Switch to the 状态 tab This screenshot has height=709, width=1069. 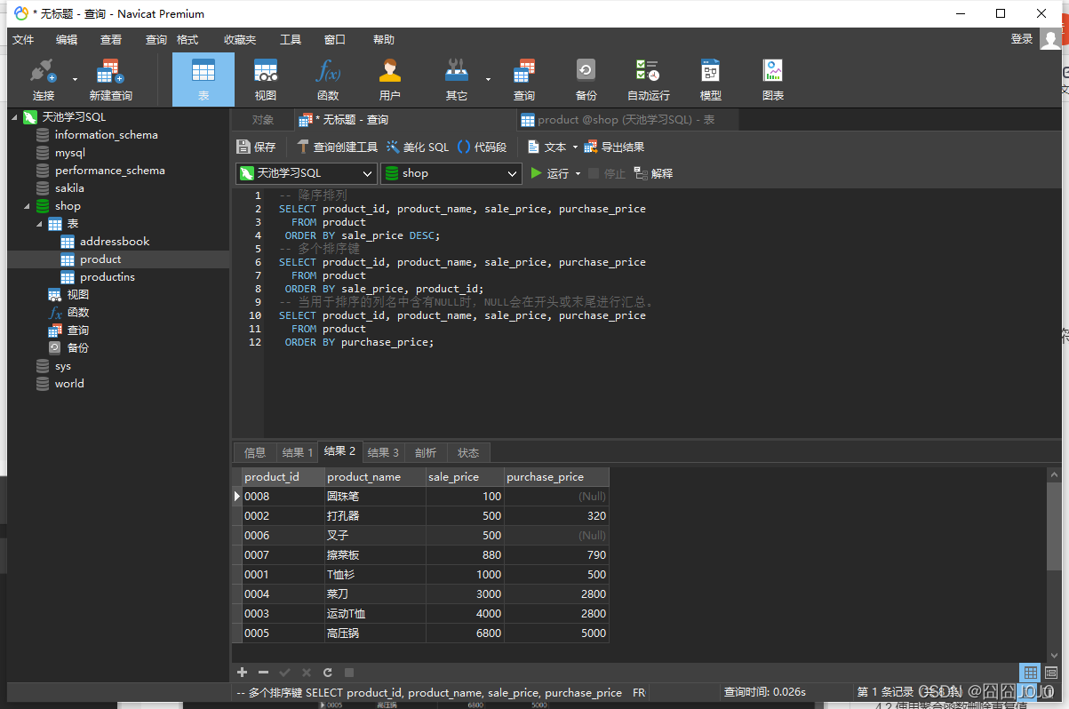(468, 452)
